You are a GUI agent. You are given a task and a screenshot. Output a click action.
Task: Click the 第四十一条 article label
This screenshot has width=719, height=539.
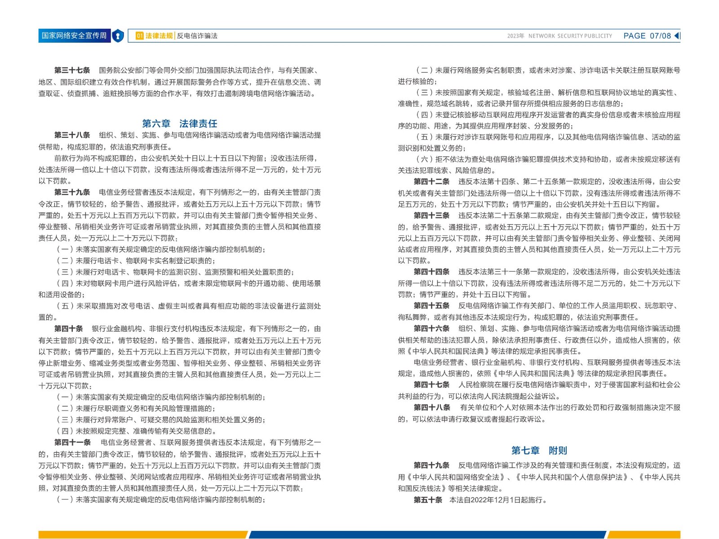click(x=72, y=442)
